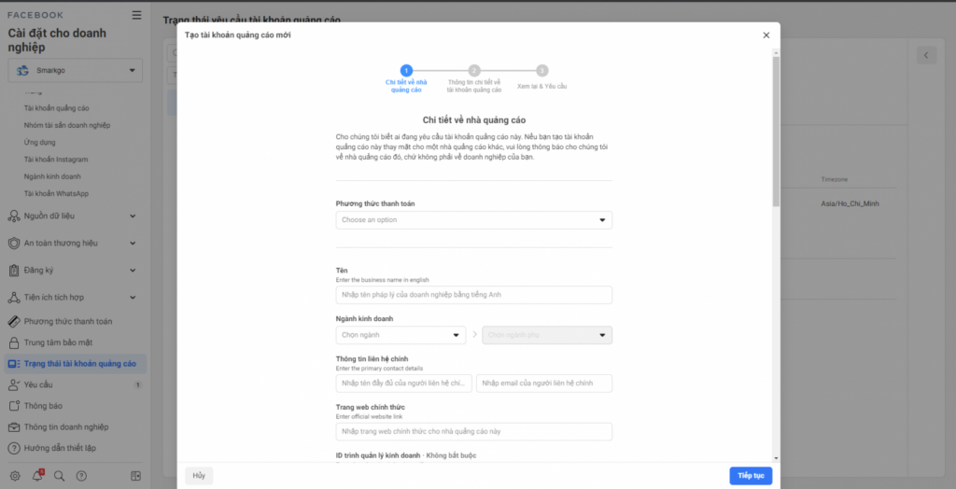Screen dimensions: 956x489
Task: Click the collapse arrow button at top right
Action: pyautogui.click(x=925, y=56)
